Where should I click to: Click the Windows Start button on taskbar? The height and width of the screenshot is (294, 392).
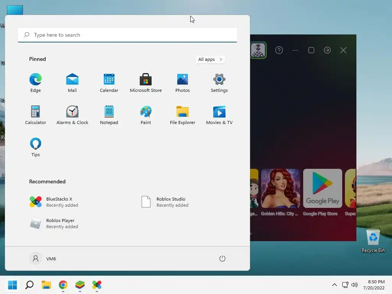pos(13,285)
